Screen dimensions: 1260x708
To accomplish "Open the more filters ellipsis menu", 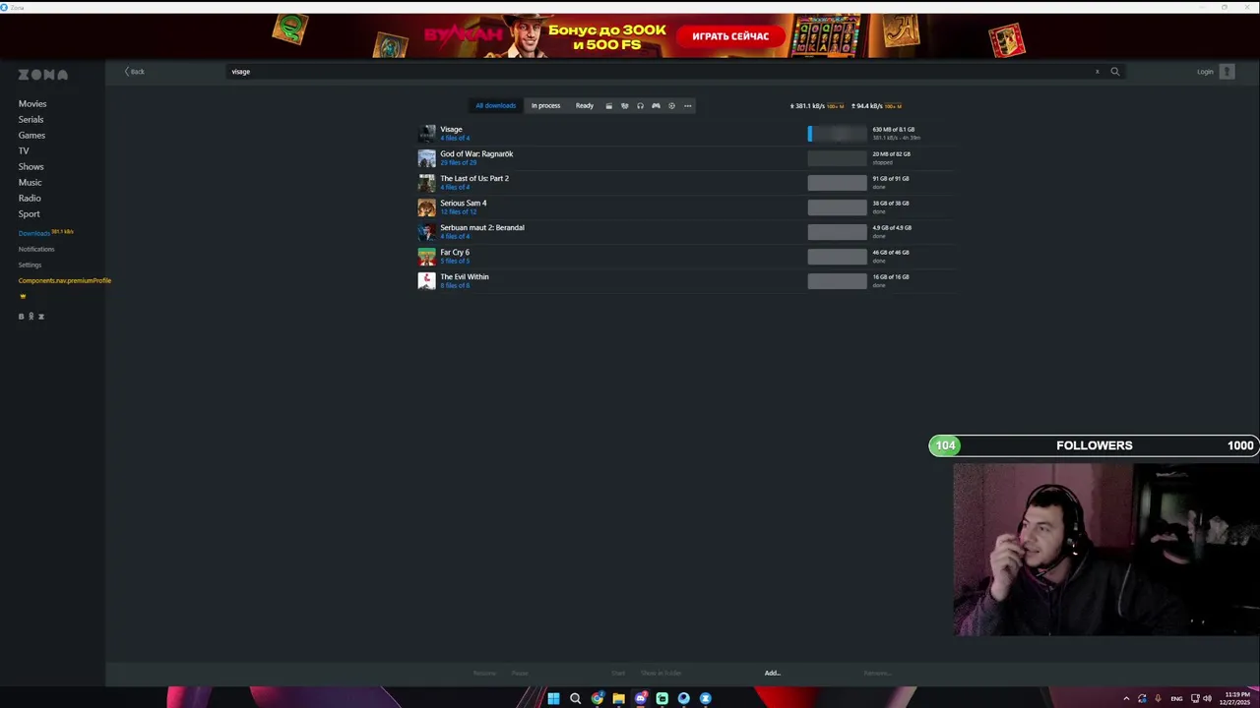I will [x=687, y=105].
